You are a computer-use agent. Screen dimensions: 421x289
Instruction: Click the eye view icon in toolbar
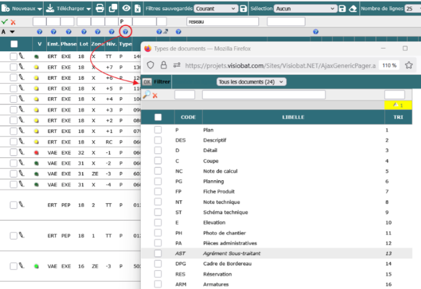127,9
